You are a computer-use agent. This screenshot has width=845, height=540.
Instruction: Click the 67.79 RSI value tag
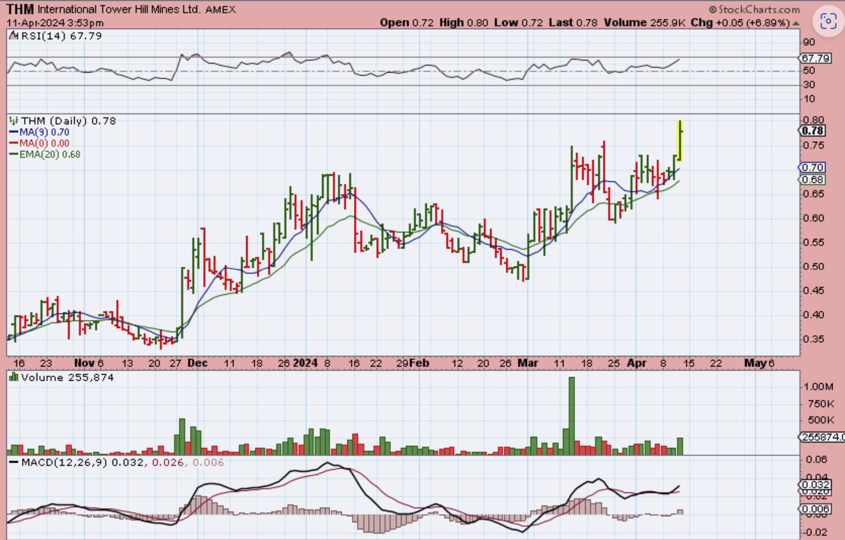[815, 58]
